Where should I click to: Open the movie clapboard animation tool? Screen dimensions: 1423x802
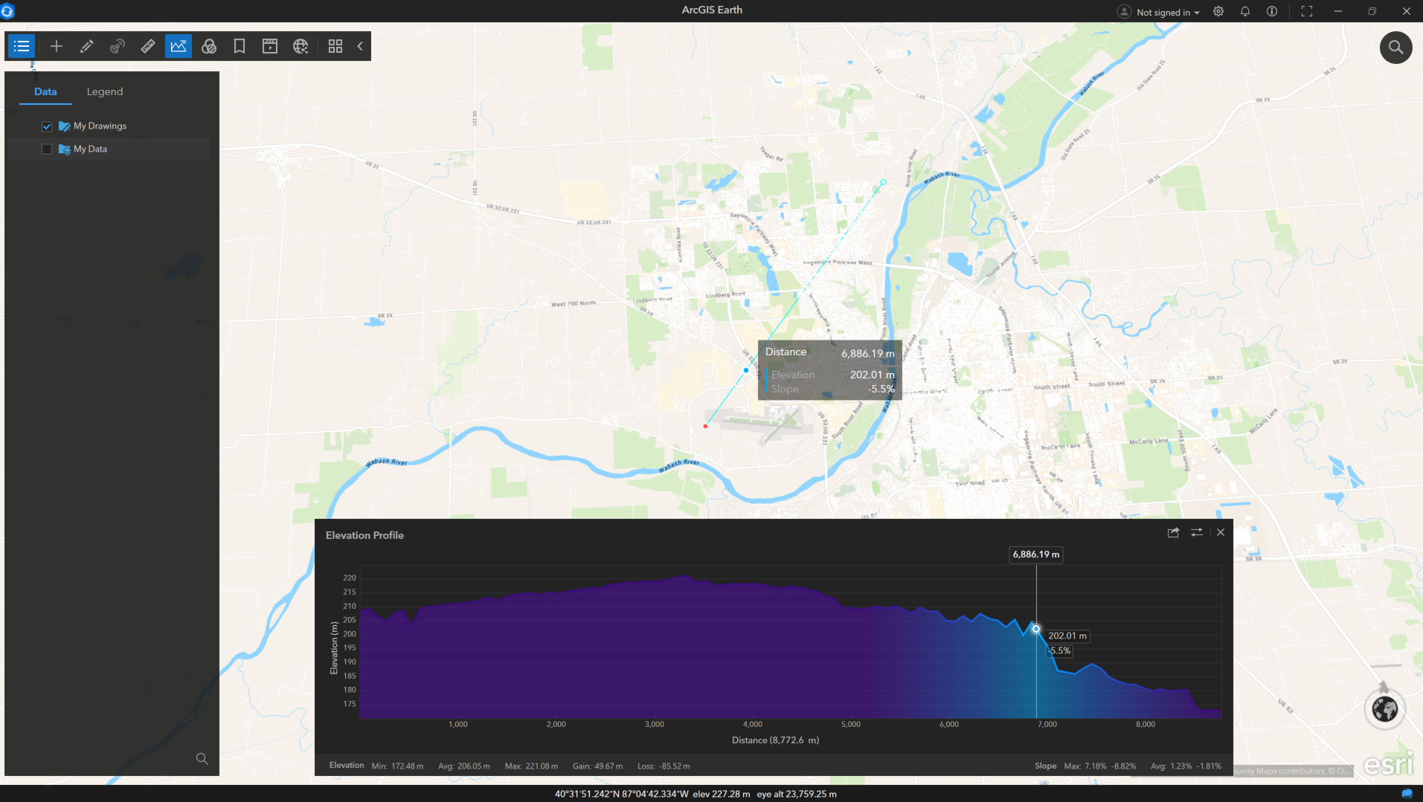click(270, 46)
